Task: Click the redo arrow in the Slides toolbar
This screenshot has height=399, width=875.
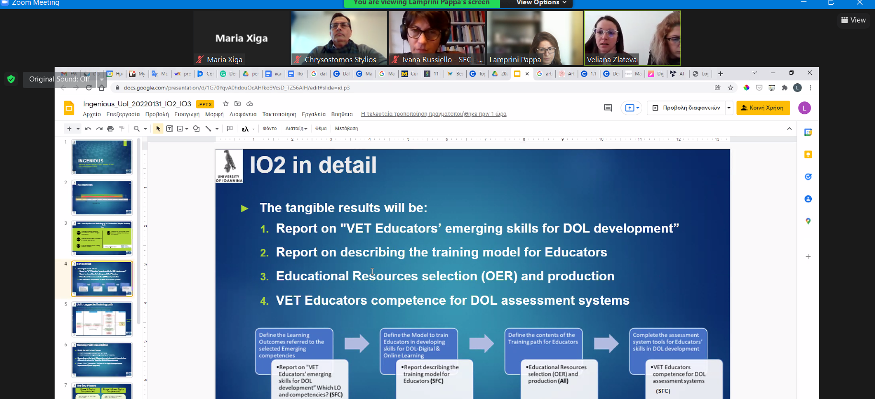Action: (99, 129)
